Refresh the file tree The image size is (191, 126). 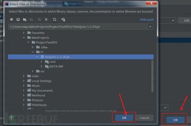[x=55, y=19]
